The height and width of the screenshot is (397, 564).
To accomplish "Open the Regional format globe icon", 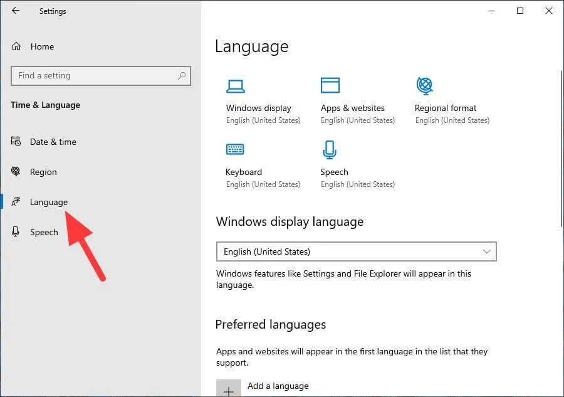I will coord(424,86).
